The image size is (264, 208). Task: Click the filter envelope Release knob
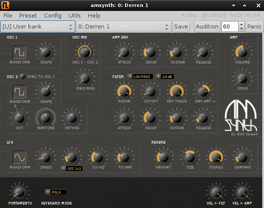pos(203,118)
